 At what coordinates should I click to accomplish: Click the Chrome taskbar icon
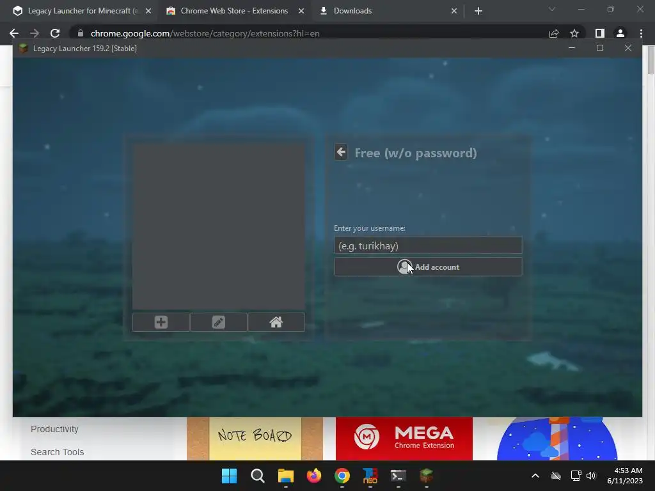coord(342,476)
